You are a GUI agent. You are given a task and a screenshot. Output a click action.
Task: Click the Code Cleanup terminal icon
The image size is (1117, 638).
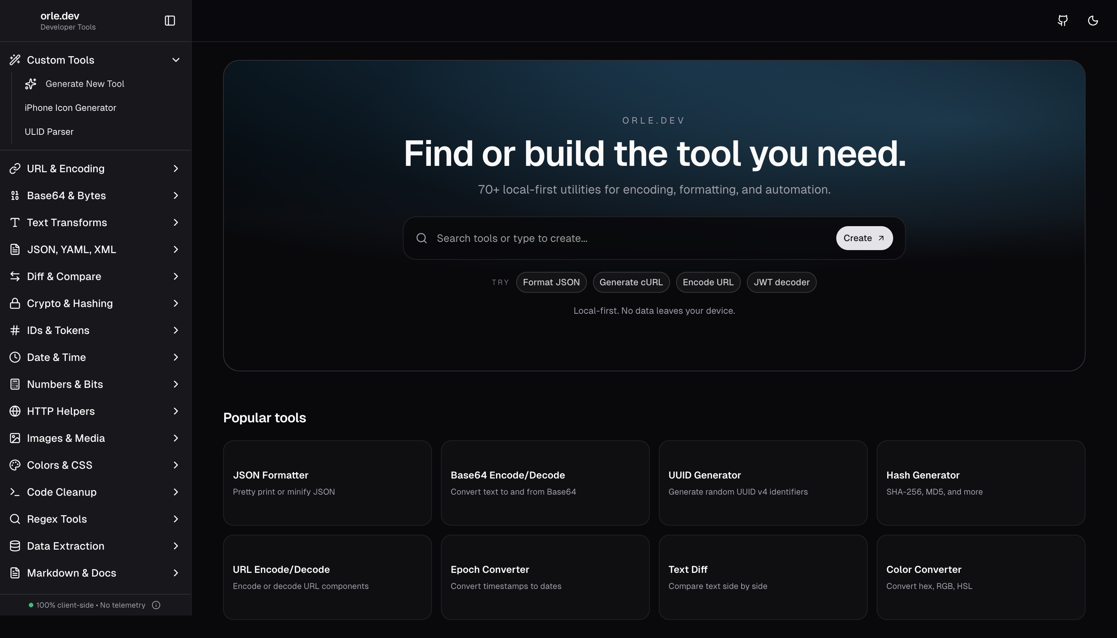click(15, 492)
